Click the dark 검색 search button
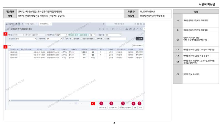Image resolution: width=222 pixels, height=125 pixels. (x=140, y=39)
